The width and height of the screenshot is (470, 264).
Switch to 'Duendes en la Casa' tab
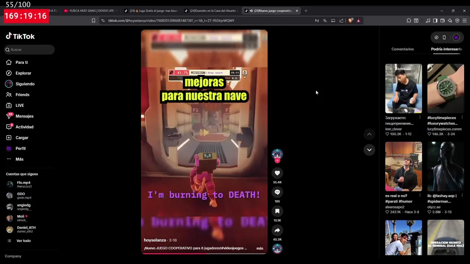click(211, 11)
